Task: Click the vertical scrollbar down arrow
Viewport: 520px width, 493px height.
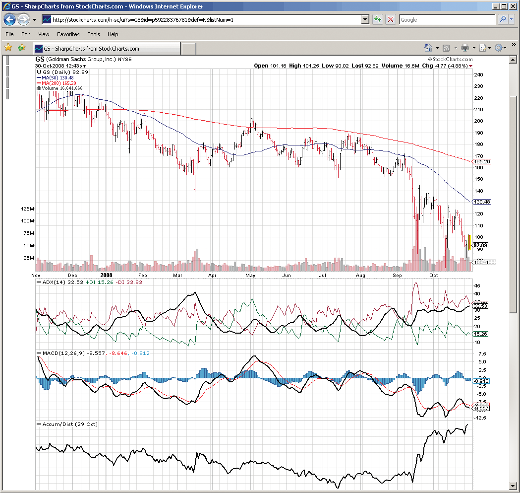Action: (x=513, y=486)
